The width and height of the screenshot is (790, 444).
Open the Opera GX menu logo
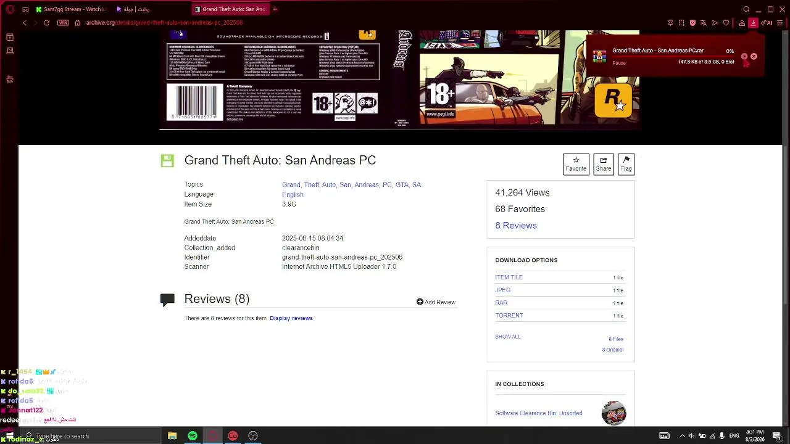click(x=10, y=9)
